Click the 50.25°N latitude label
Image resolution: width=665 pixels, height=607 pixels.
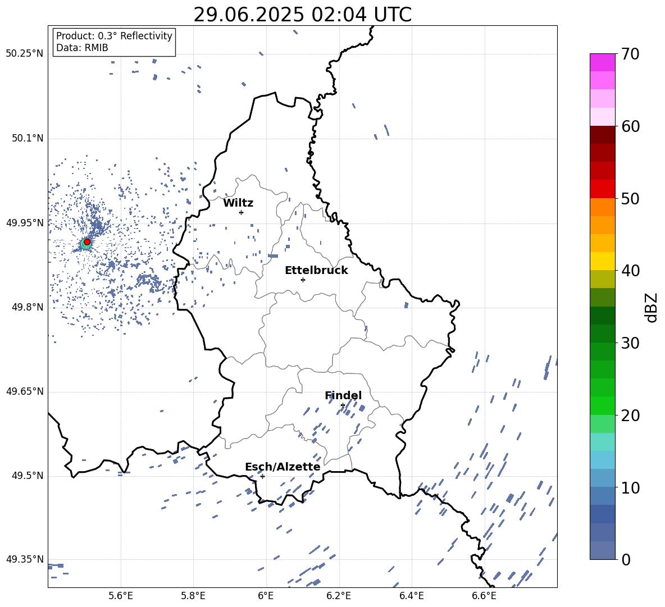[25, 54]
